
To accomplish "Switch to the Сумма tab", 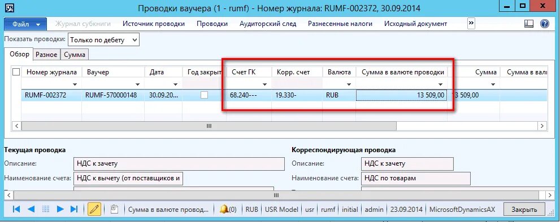I will point(74,55).
